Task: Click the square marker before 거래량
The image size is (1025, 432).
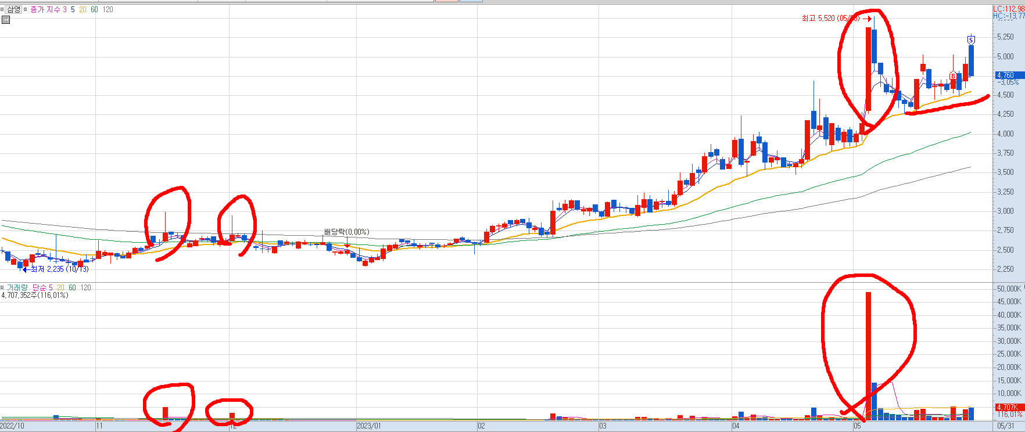Action: coord(2,287)
